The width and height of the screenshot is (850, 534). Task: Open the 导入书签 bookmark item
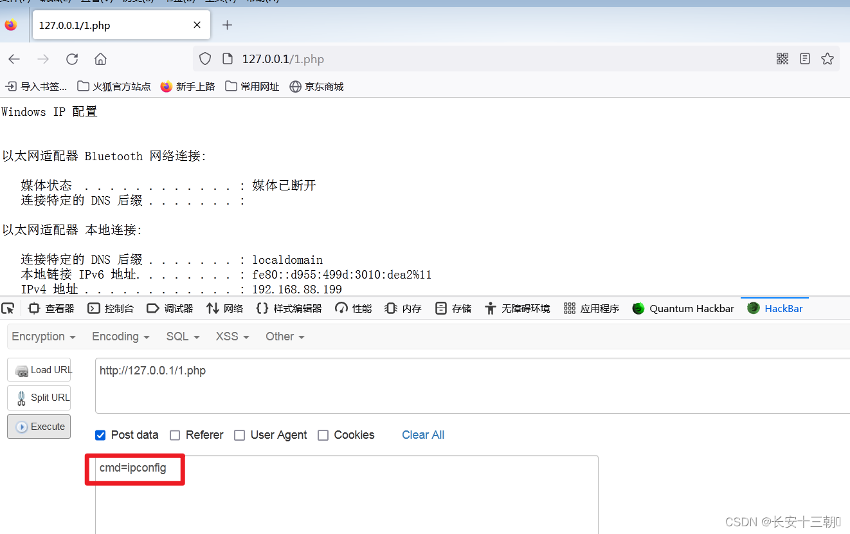36,86
